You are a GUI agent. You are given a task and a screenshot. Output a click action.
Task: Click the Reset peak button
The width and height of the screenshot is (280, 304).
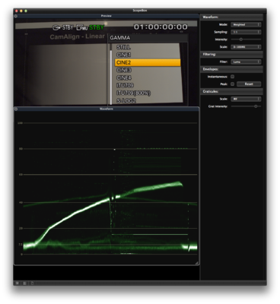249,84
